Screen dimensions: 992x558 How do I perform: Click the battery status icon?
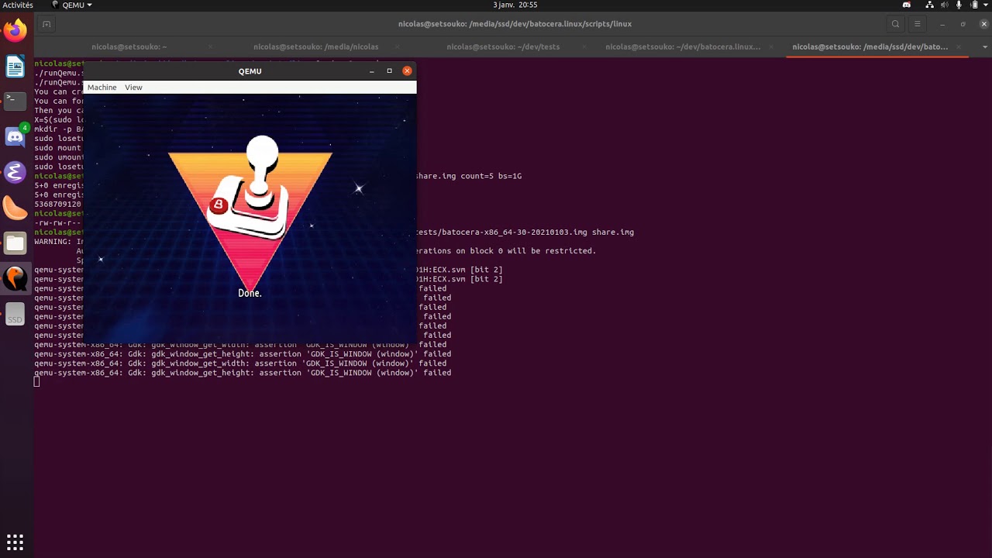pos(974,5)
